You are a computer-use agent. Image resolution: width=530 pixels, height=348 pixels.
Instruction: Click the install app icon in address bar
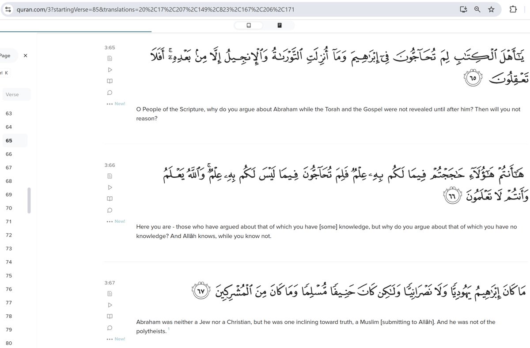click(x=463, y=9)
